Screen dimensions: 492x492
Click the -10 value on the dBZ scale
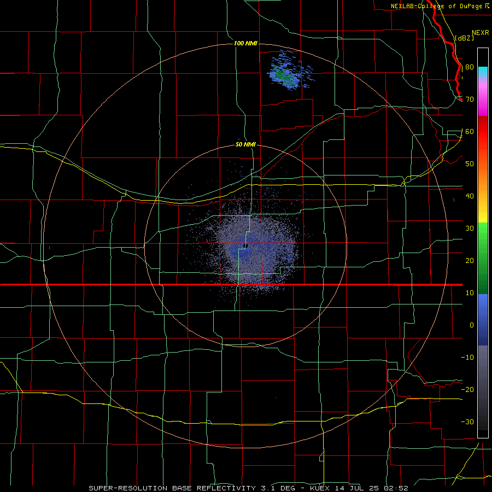click(467, 358)
